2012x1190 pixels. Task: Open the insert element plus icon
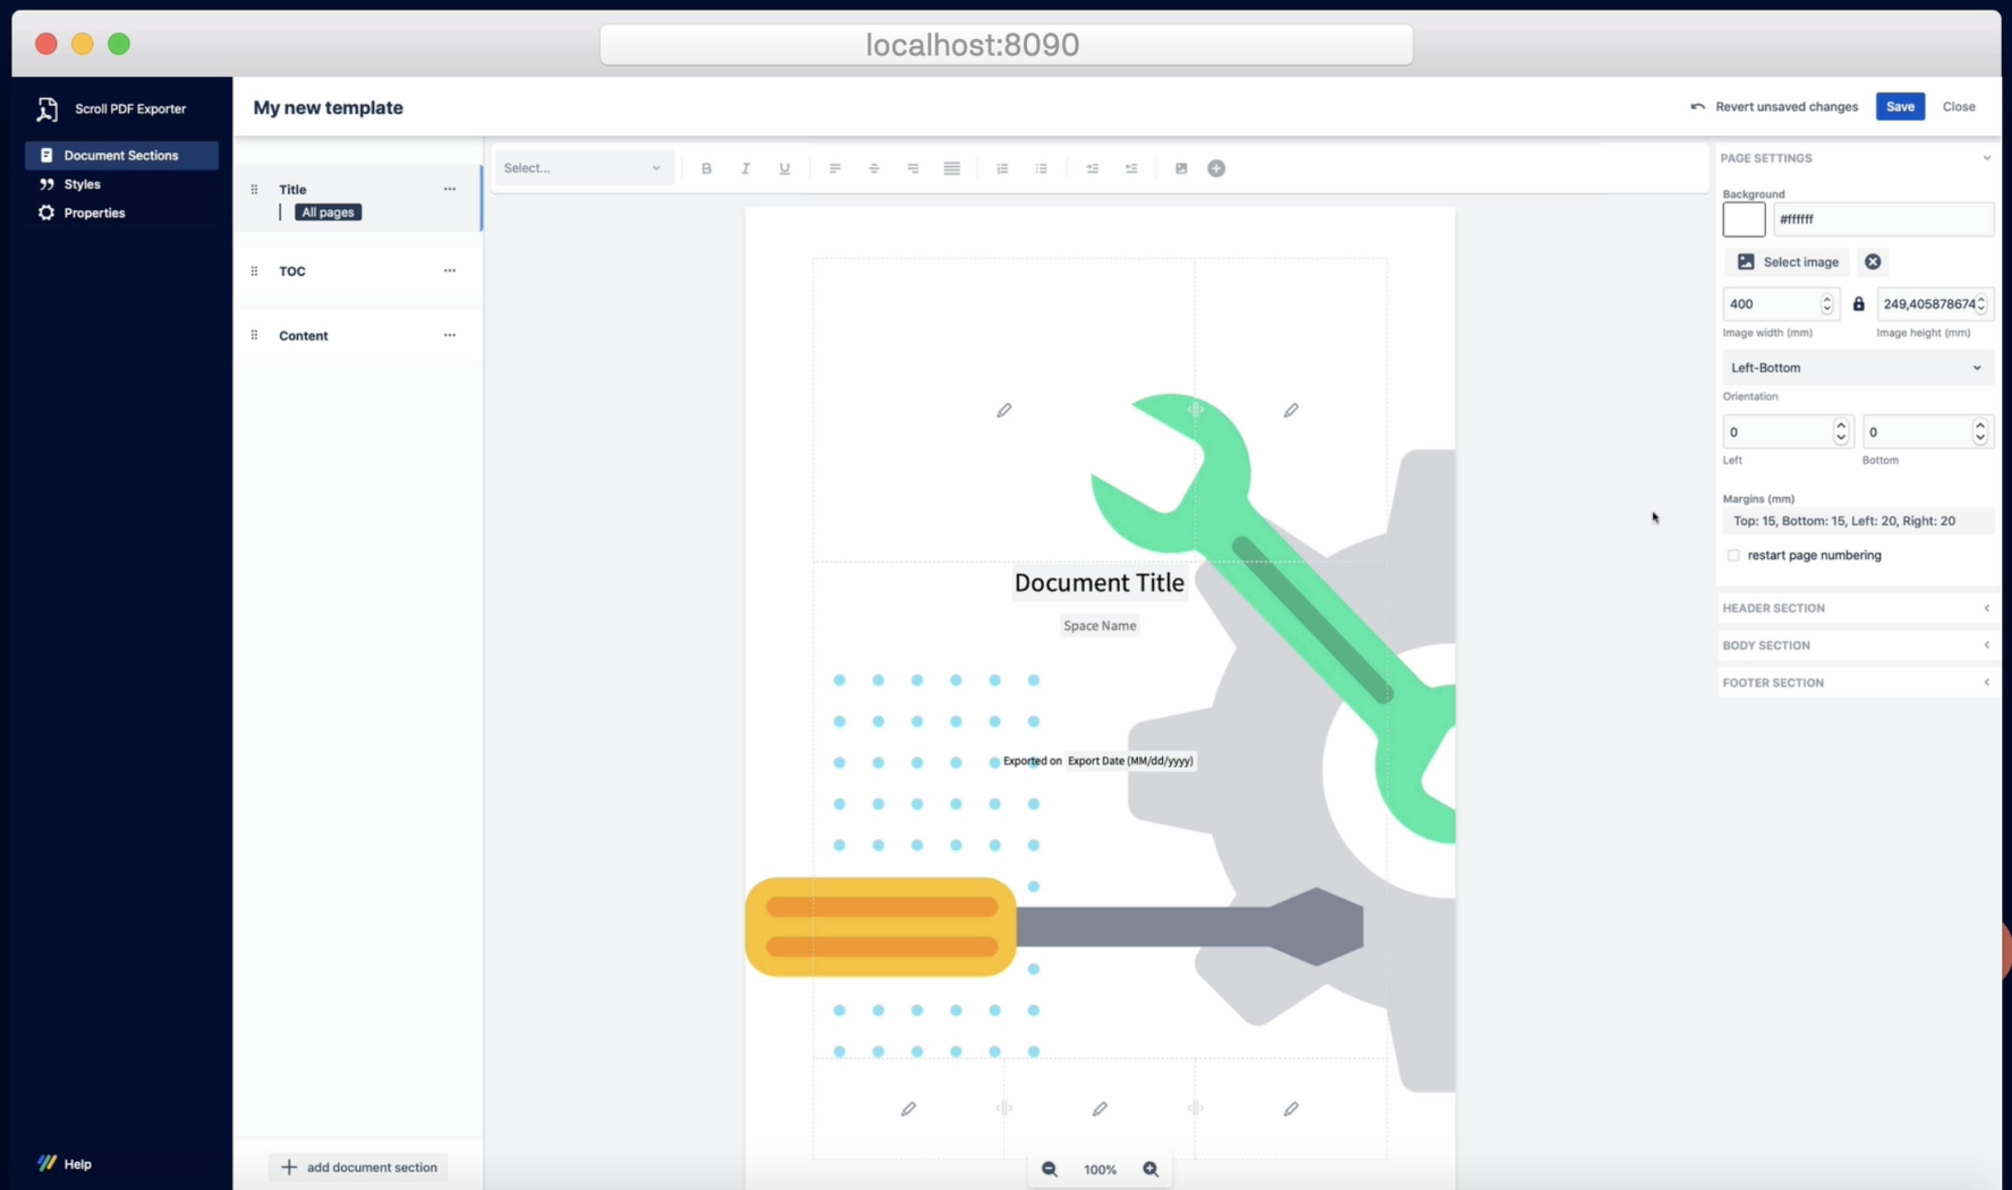[1215, 168]
